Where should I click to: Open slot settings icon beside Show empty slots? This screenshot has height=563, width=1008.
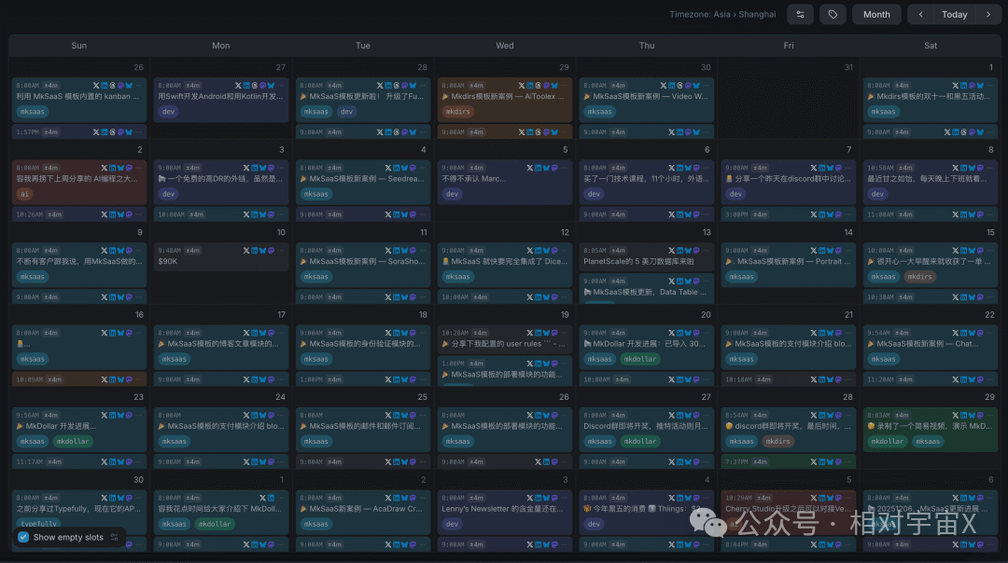click(115, 537)
